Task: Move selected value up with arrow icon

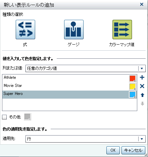Action: coord(142,95)
